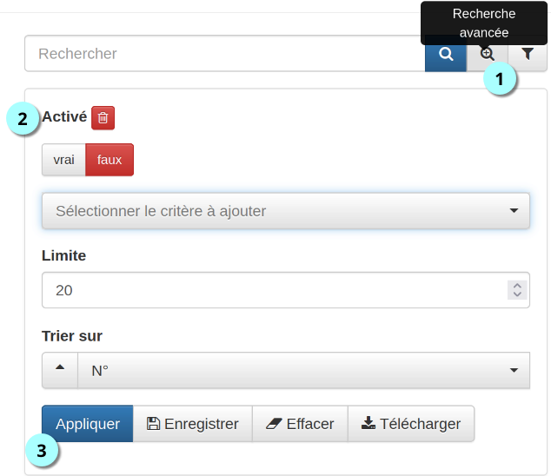Viewport: 551px width, 476px height.
Task: Click the numbered marker 3 badge
Action: [42, 450]
